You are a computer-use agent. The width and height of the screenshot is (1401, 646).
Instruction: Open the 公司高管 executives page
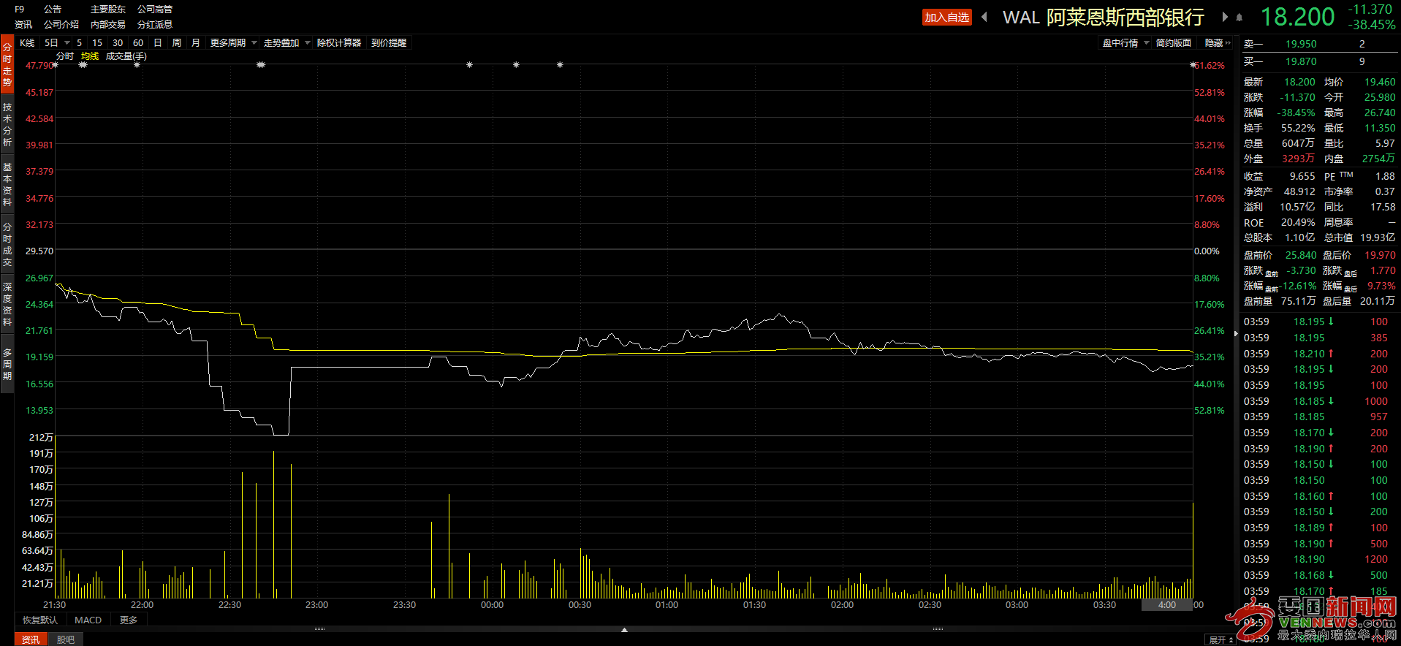(155, 9)
